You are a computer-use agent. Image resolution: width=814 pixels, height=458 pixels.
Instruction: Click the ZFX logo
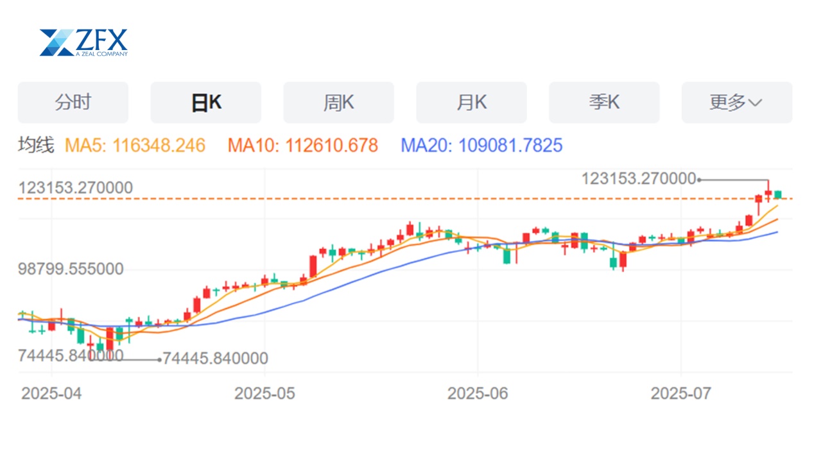click(x=83, y=42)
